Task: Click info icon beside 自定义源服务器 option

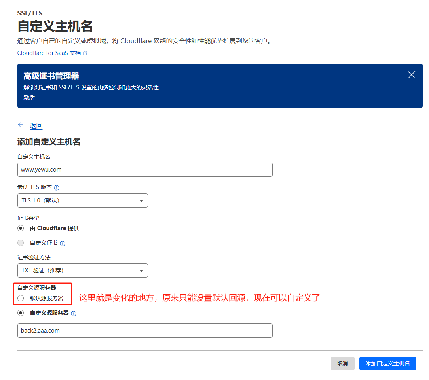Action: (x=74, y=313)
